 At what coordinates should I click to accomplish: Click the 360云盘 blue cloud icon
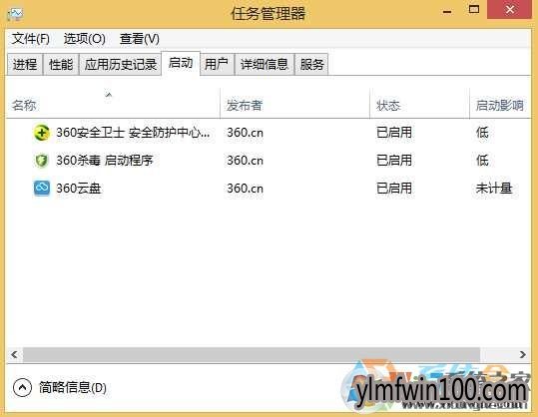[x=42, y=189]
